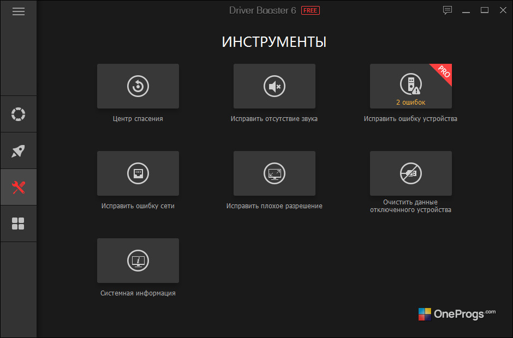
Task: Open Исправить отсутствие звука label
Action: (x=274, y=119)
